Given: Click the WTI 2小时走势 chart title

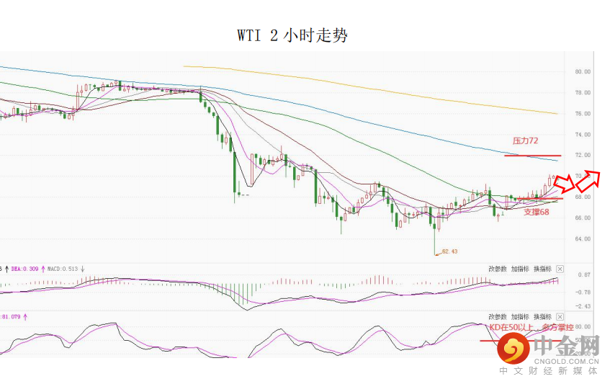Looking at the screenshot, I should point(292,35).
